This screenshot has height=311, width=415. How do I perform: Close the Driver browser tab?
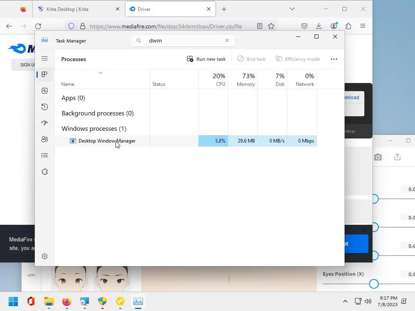tap(209, 9)
